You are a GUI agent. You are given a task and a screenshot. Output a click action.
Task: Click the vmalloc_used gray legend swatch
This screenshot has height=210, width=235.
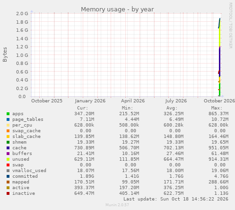pos(8,171)
